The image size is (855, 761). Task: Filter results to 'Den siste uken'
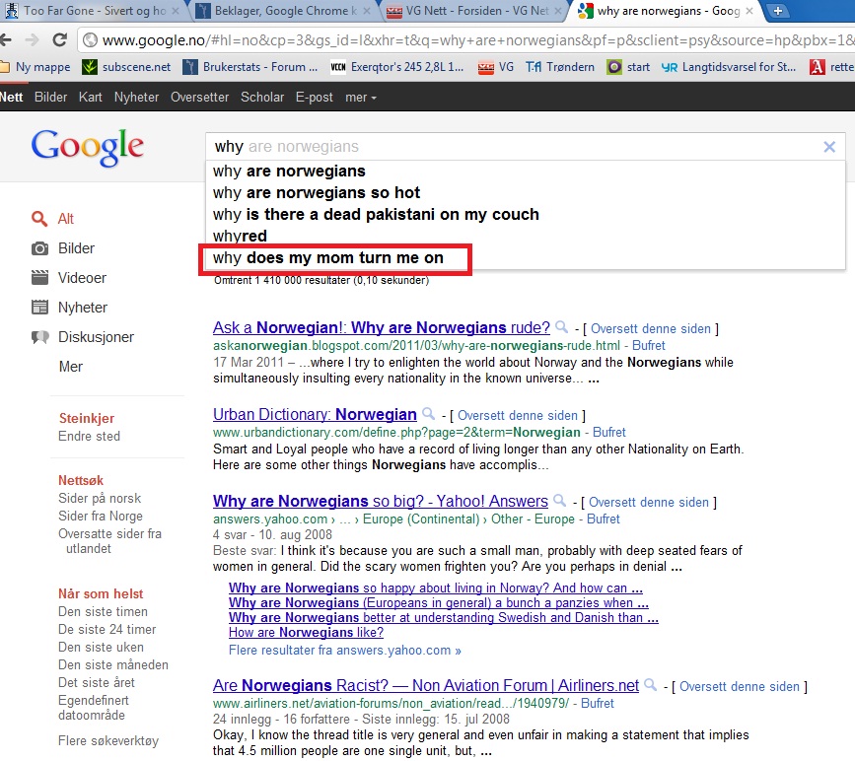(x=101, y=647)
